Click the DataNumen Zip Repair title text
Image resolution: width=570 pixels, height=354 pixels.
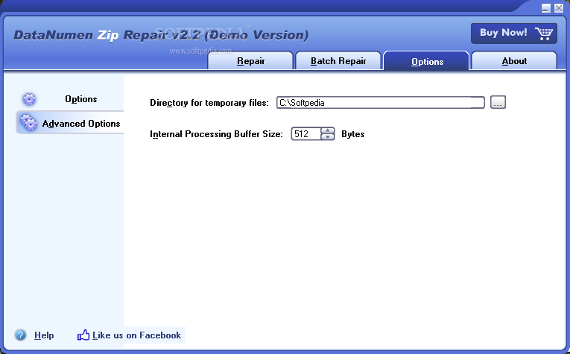click(x=161, y=35)
